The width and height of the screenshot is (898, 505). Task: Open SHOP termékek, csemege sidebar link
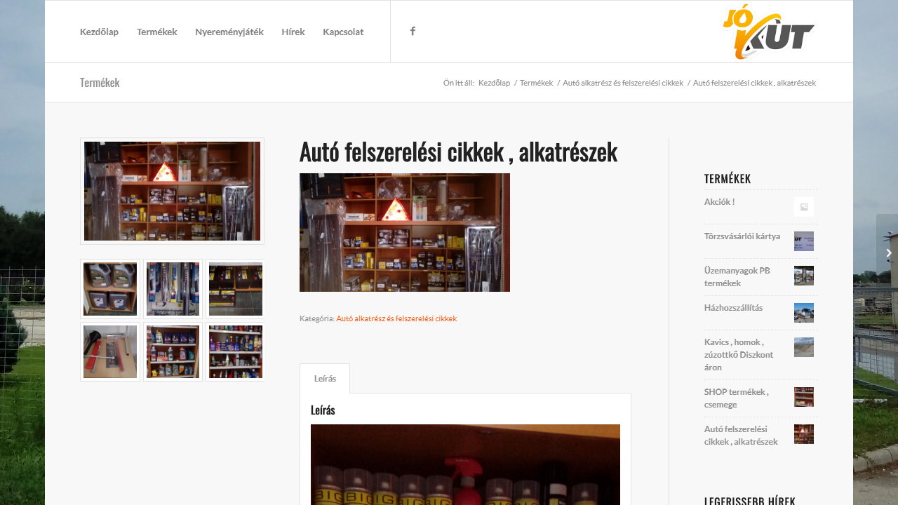click(x=737, y=398)
